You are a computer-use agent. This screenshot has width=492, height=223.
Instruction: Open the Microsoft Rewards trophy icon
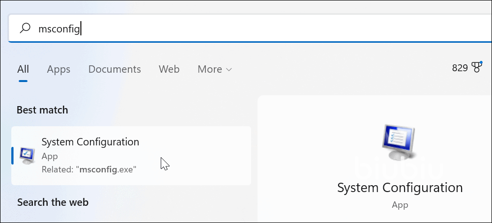click(x=476, y=68)
